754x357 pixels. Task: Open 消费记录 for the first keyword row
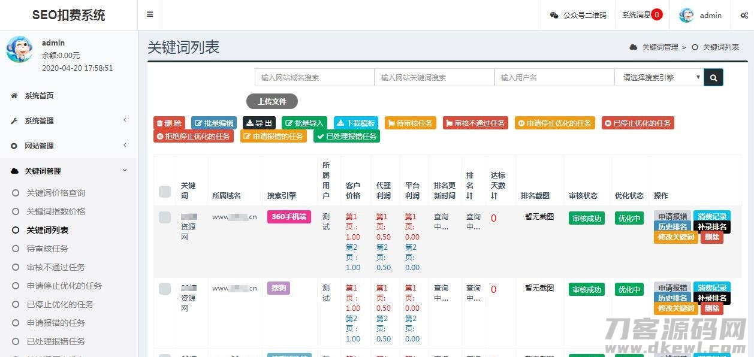click(712, 216)
